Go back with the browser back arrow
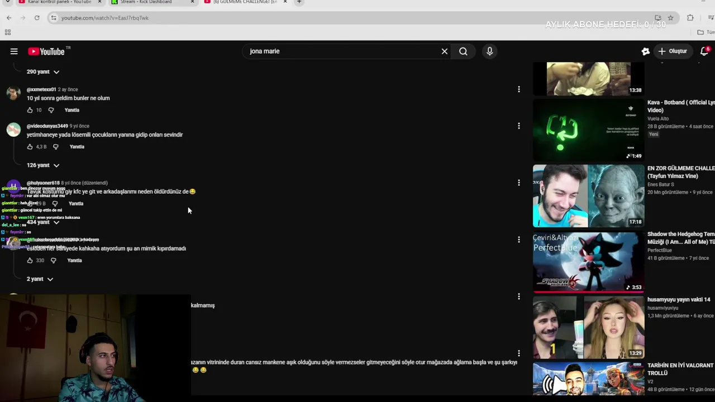This screenshot has height=402, width=715. tap(9, 18)
